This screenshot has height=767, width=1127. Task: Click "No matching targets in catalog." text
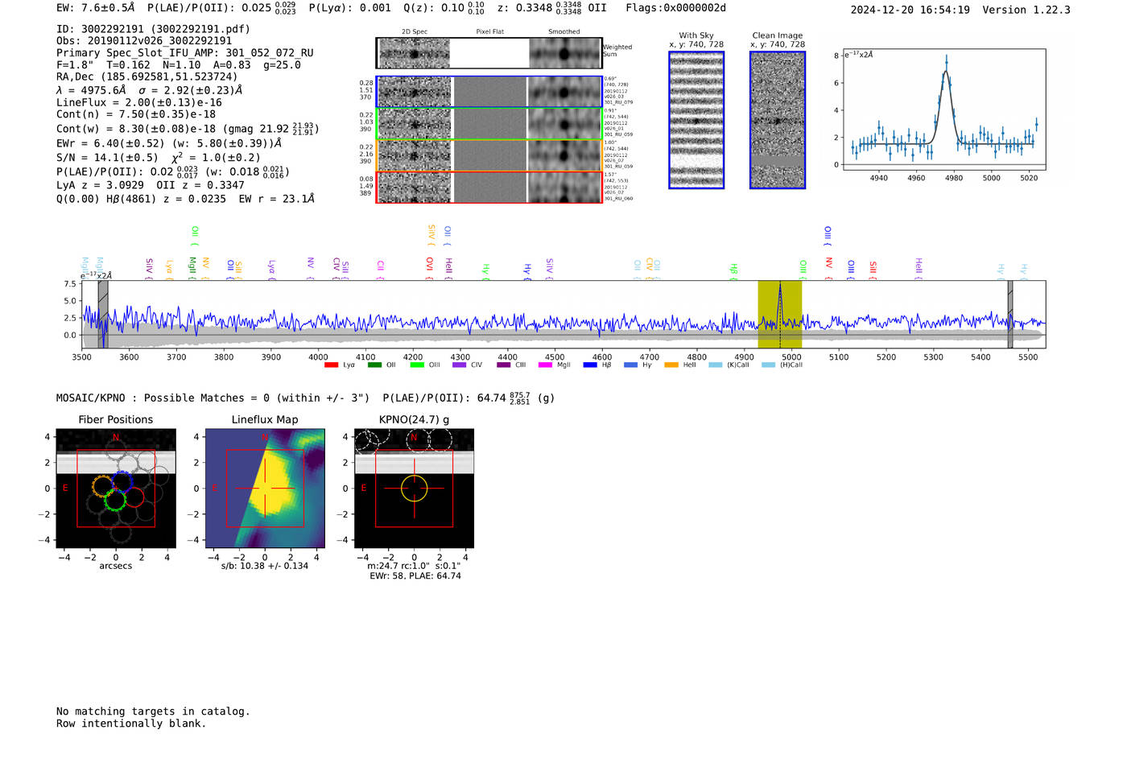click(x=153, y=711)
